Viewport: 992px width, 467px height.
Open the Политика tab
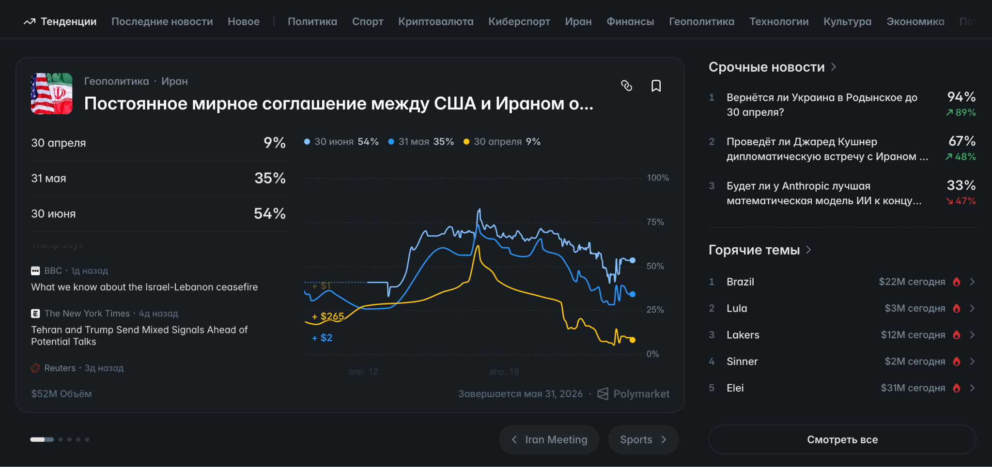point(312,22)
